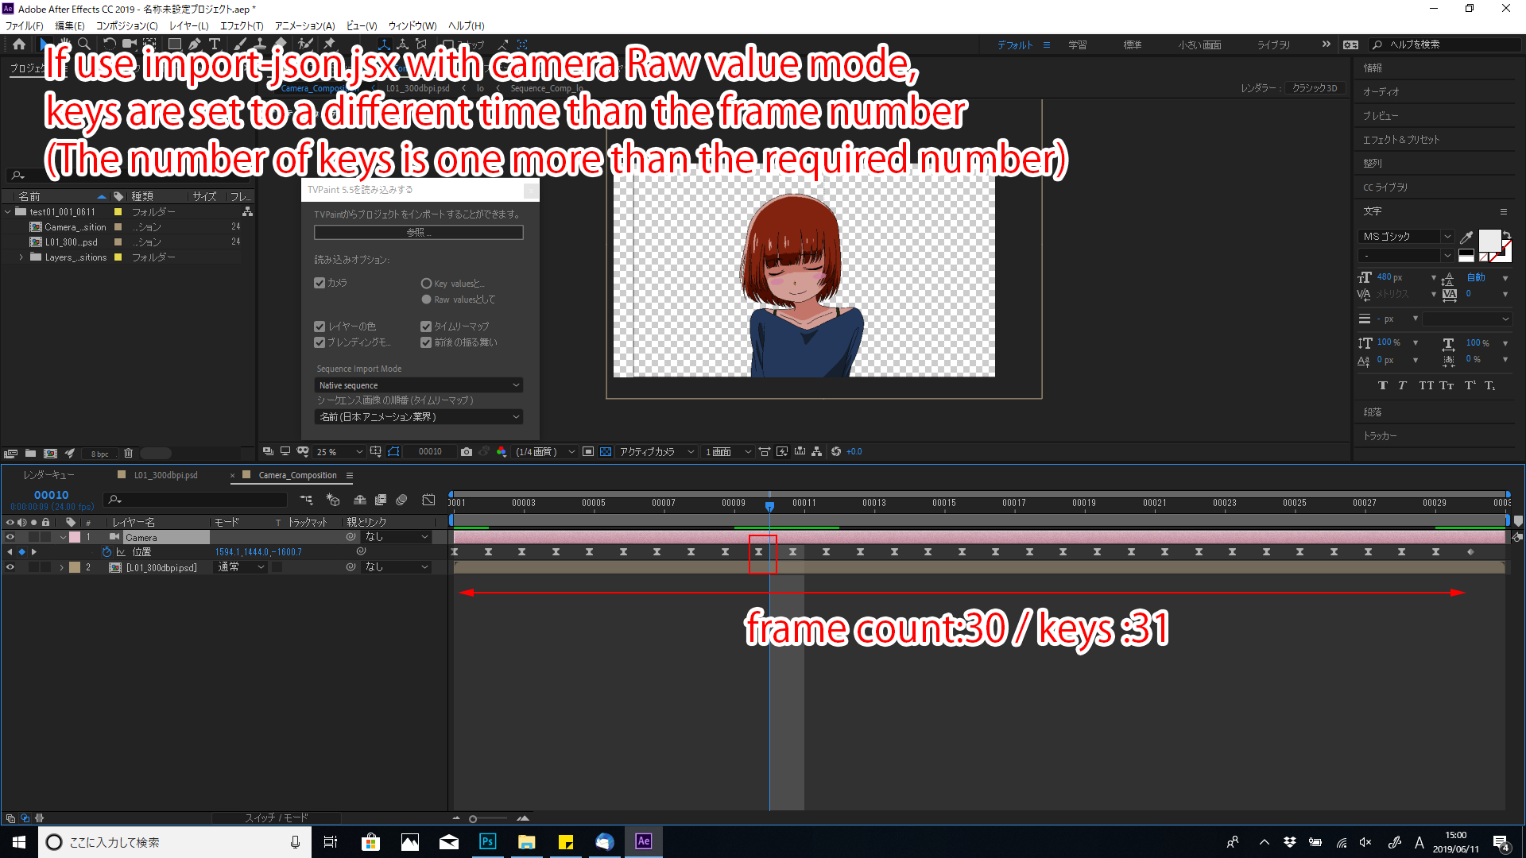Swap fill and stroke colors arrow

[1507, 235]
